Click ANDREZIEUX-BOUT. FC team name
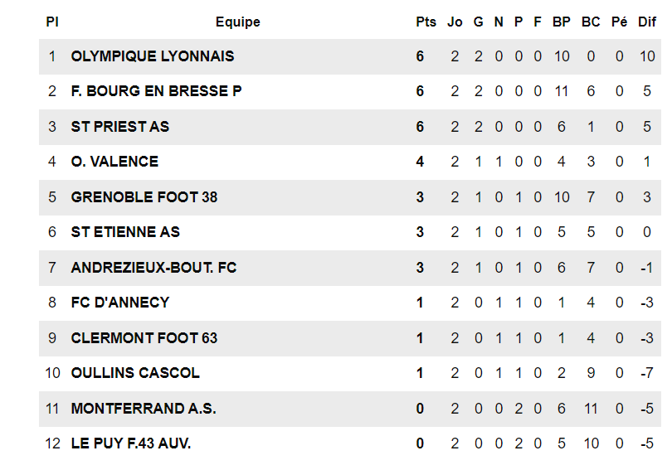This screenshot has width=672, height=470. 153,268
